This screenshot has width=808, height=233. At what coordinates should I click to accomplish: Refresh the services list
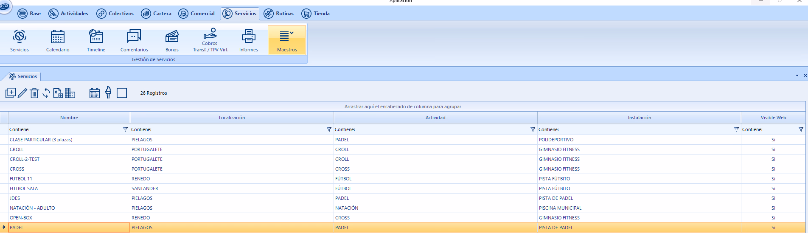(x=46, y=93)
